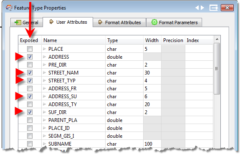240x154 pixels.
Task: Click the Width value 20 for ADDRESS_TY
Action: click(152, 104)
